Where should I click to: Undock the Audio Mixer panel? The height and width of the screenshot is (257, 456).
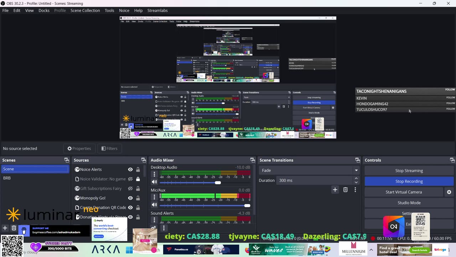253,160
